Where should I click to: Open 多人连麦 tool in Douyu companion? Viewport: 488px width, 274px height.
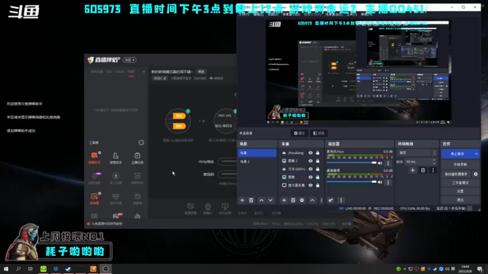pyautogui.click(x=115, y=178)
